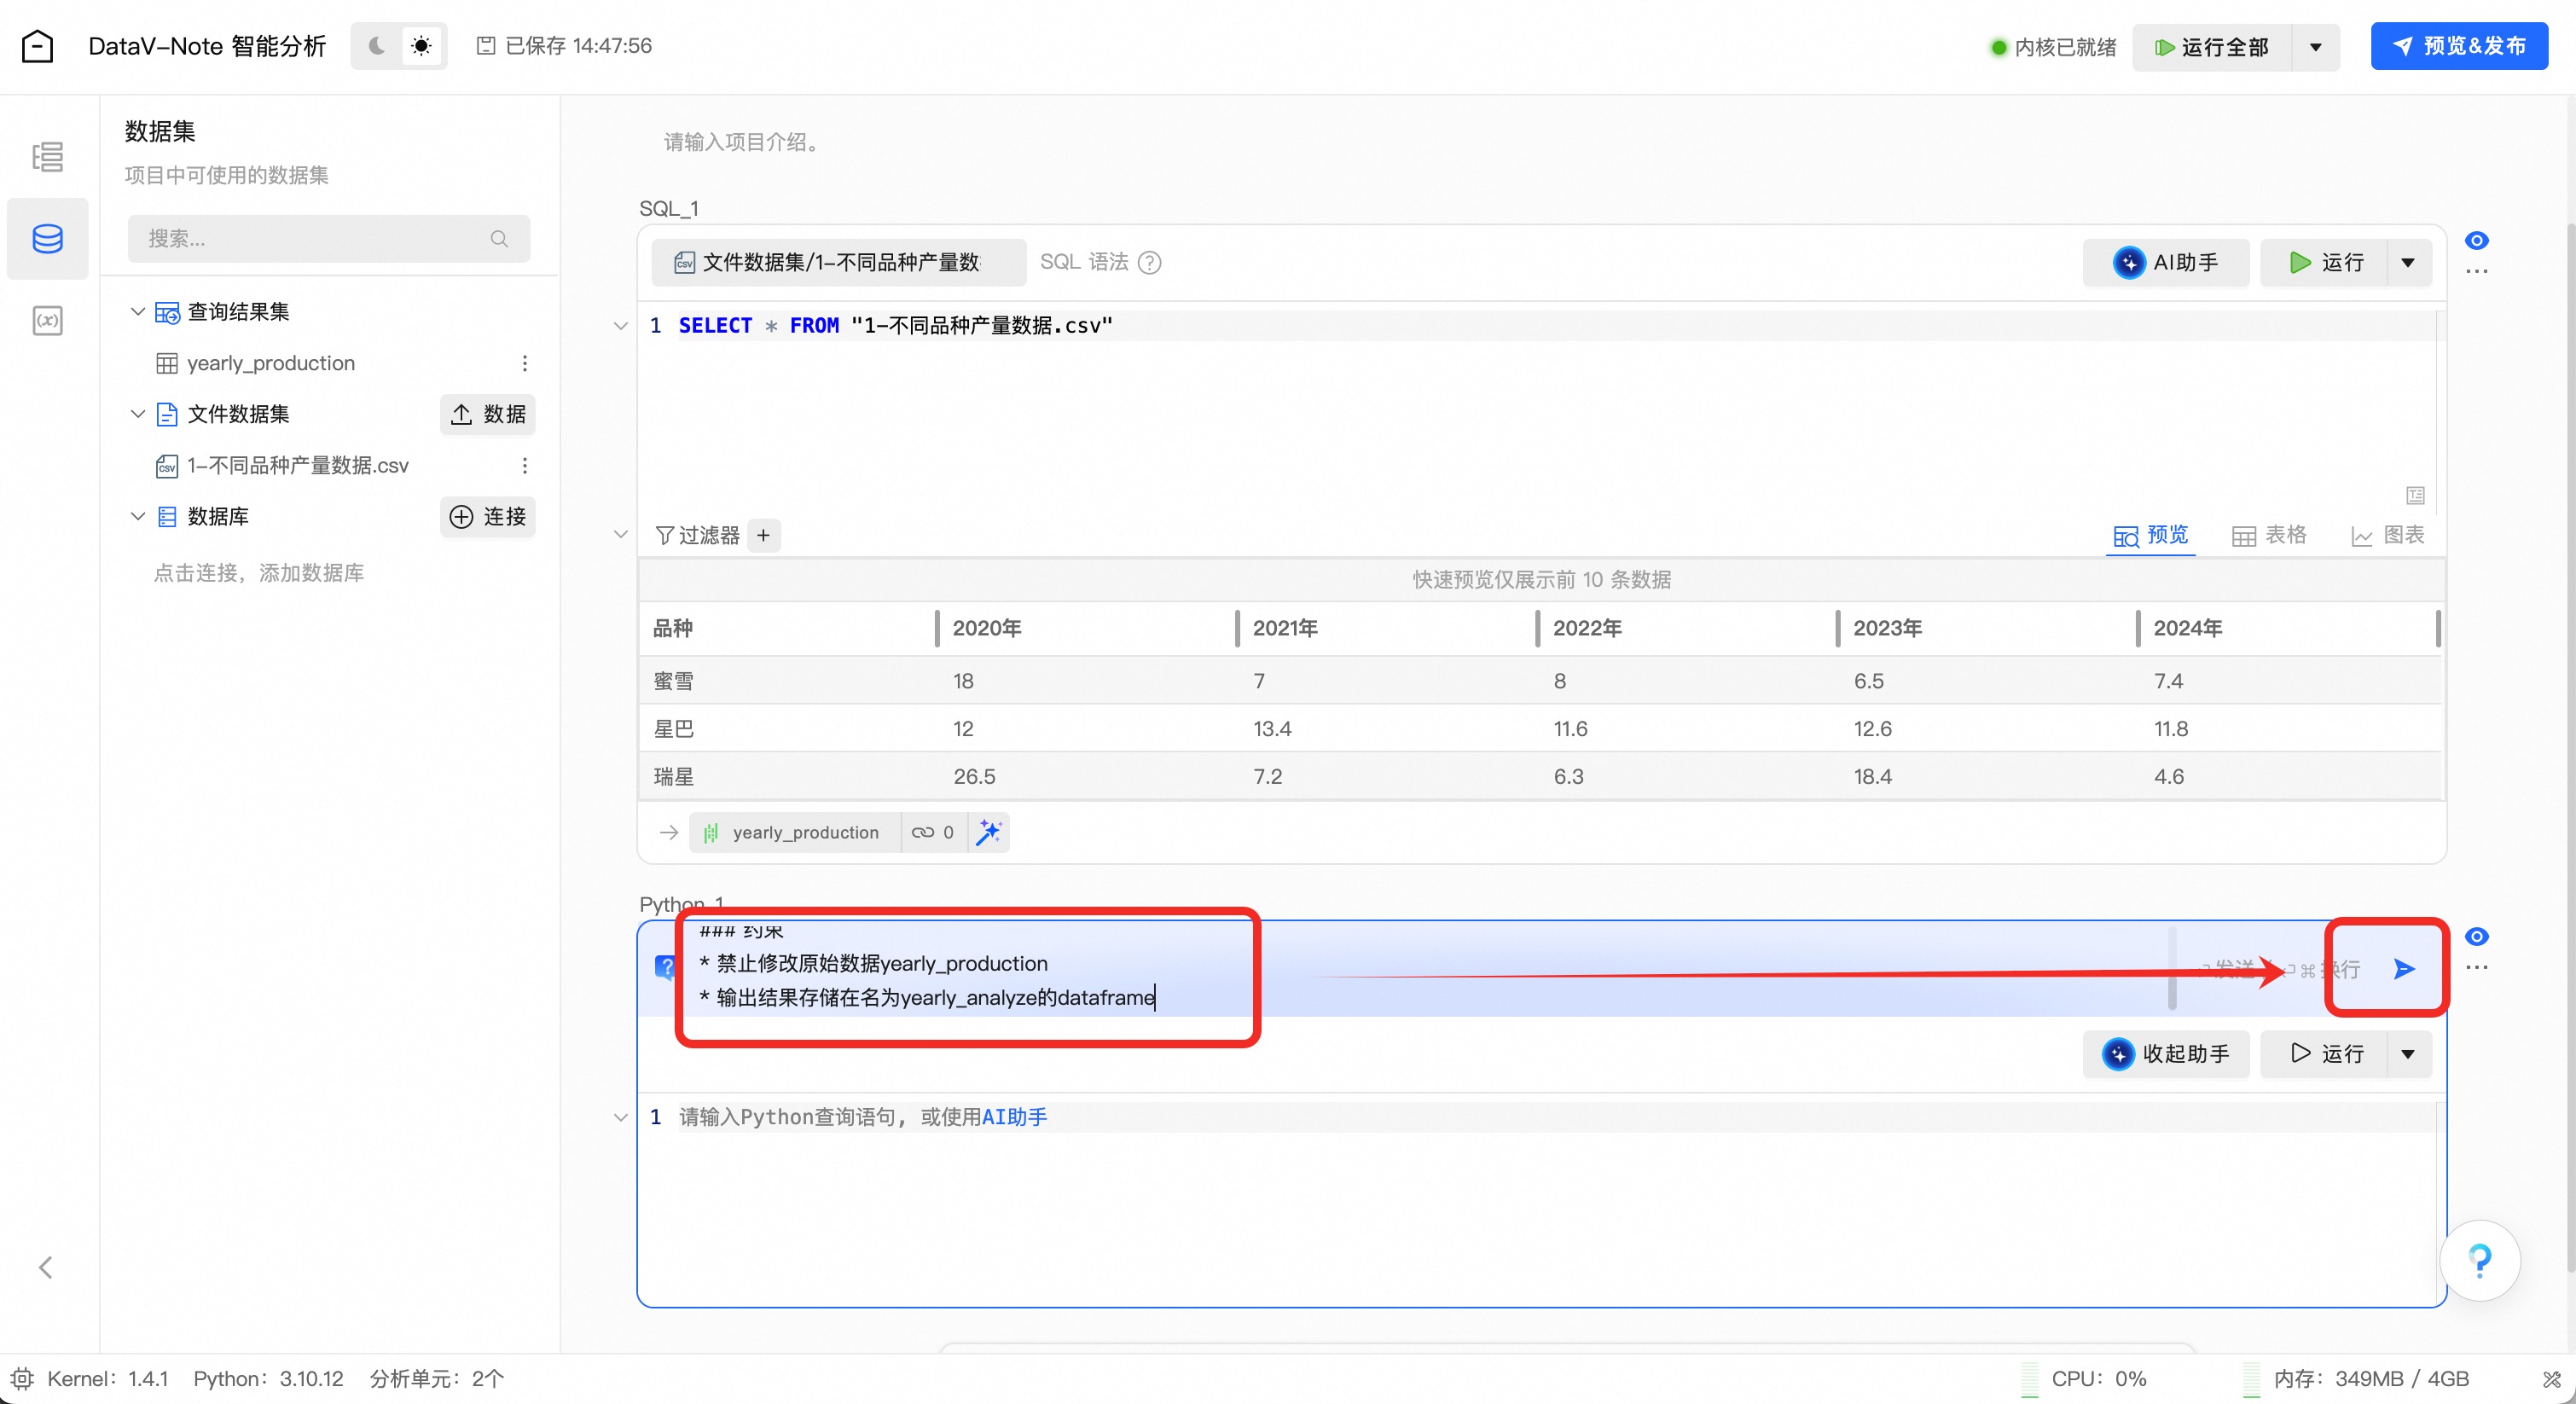This screenshot has width=2576, height=1404.
Task: Open the datasets sidebar panel icon
Action: pos(47,239)
